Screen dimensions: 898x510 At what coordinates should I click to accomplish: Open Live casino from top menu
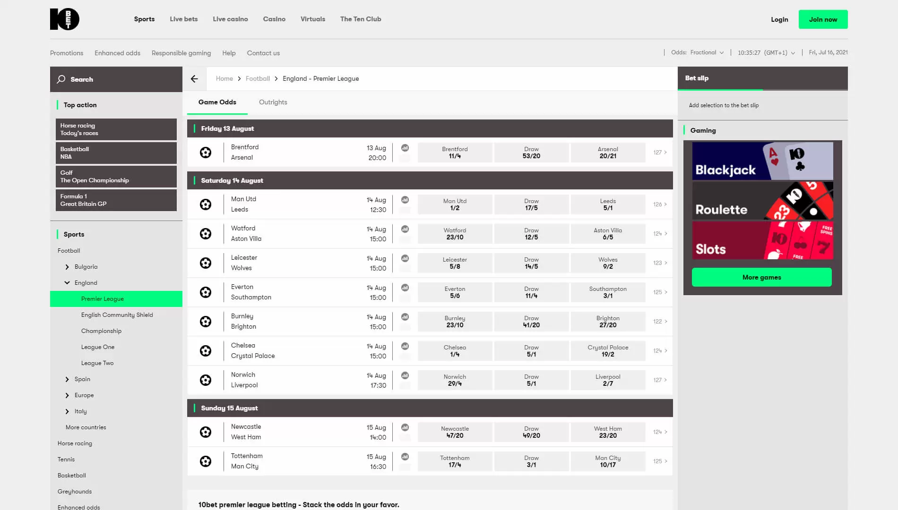coord(230,19)
